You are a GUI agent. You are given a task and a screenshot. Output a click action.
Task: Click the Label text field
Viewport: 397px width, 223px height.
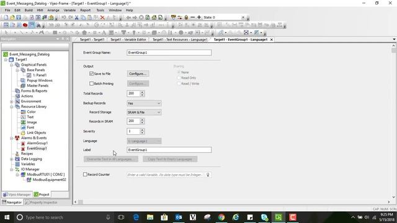(169, 150)
